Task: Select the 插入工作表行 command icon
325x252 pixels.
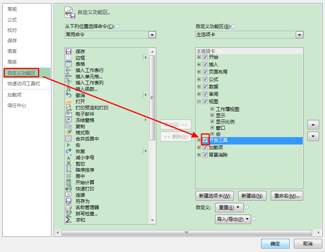Action: click(69, 70)
